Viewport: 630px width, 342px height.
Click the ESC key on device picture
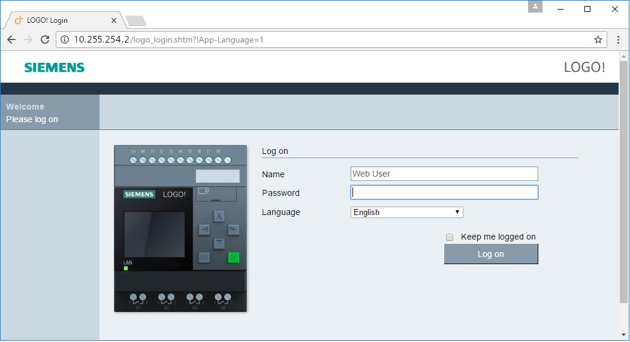pyautogui.click(x=204, y=258)
